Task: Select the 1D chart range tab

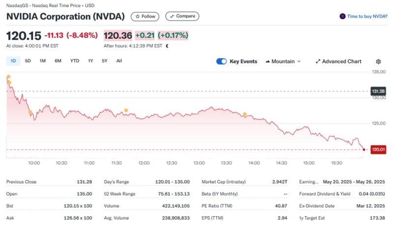Action: tap(13, 61)
